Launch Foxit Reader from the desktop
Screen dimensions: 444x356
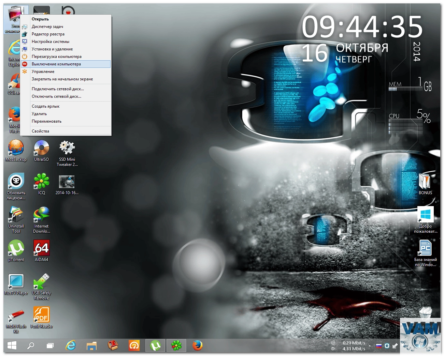pos(41,318)
